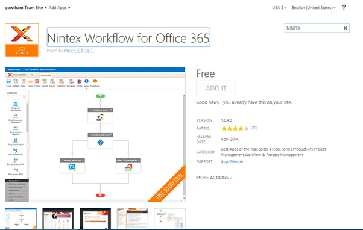Select the third dark form thumbnail
The height and width of the screenshot is (230, 363).
click(x=95, y=219)
